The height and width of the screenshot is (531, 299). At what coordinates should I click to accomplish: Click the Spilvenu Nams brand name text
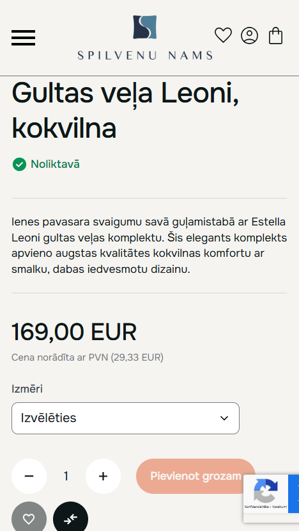coord(145,55)
